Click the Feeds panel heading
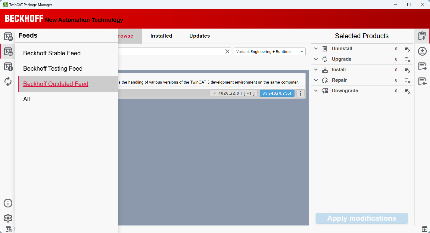 28,35
